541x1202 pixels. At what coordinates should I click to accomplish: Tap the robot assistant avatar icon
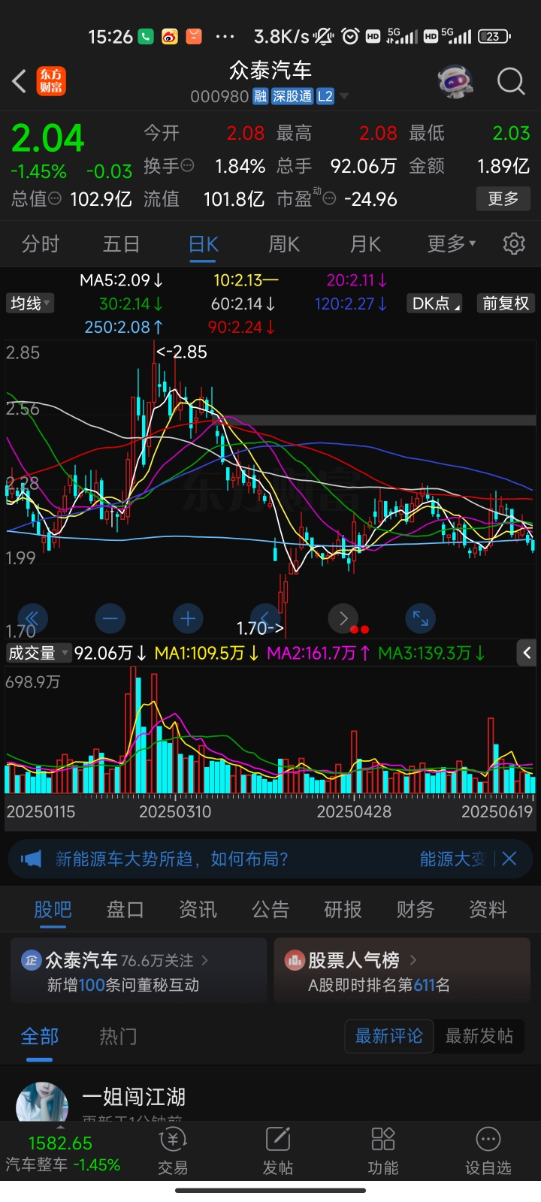[x=455, y=81]
